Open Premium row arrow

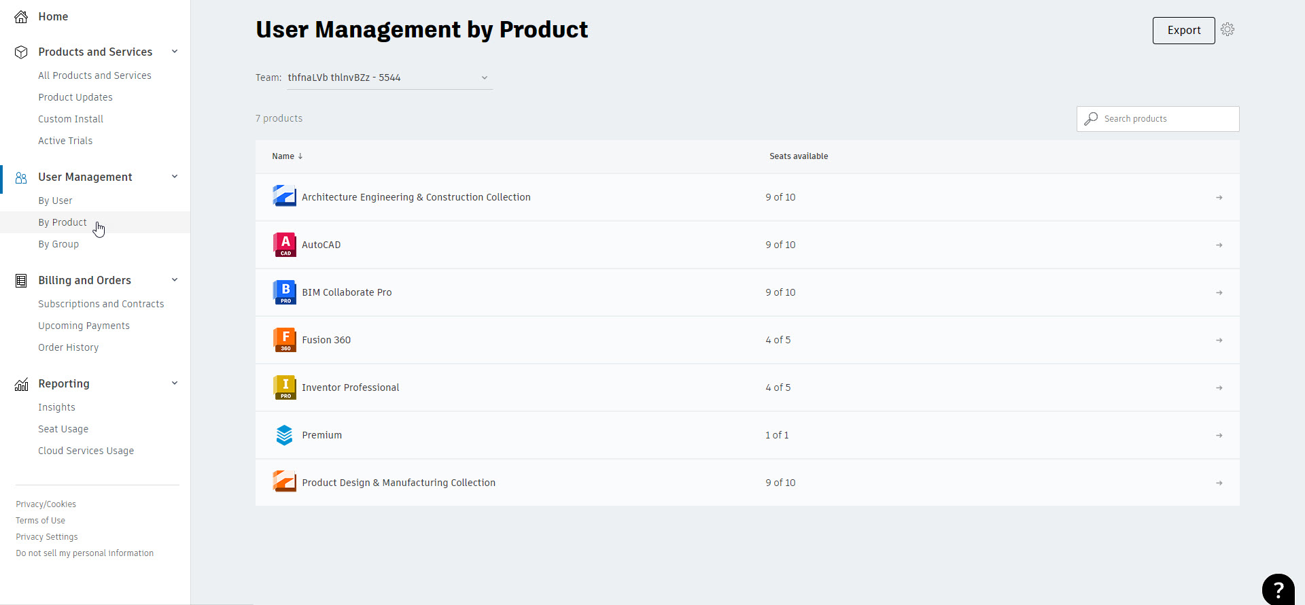[1219, 436]
